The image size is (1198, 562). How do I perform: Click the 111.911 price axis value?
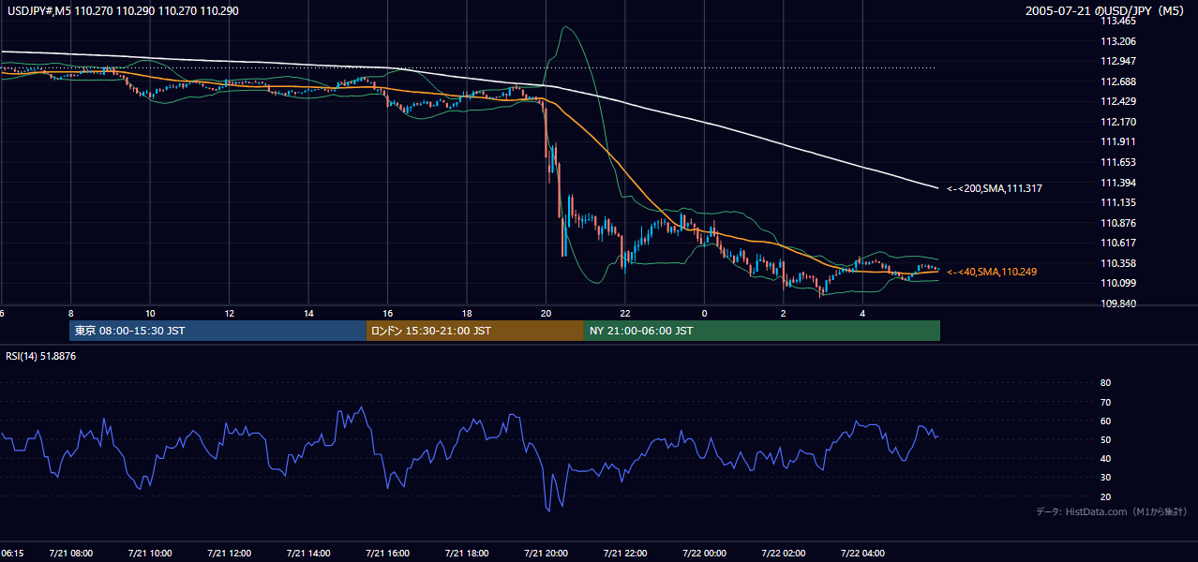(x=1118, y=142)
